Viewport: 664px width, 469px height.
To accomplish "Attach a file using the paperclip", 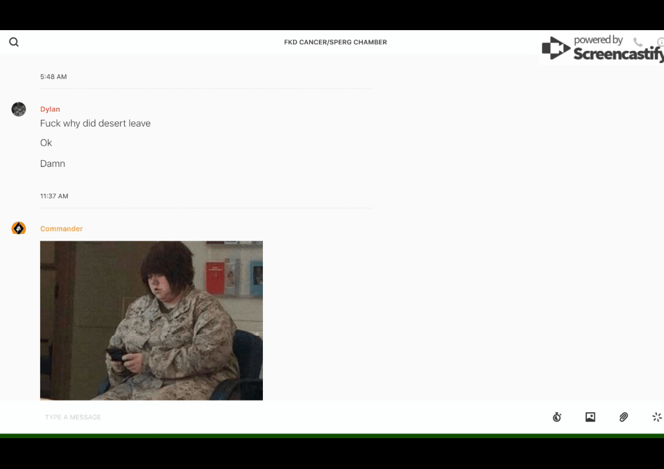I will (624, 417).
